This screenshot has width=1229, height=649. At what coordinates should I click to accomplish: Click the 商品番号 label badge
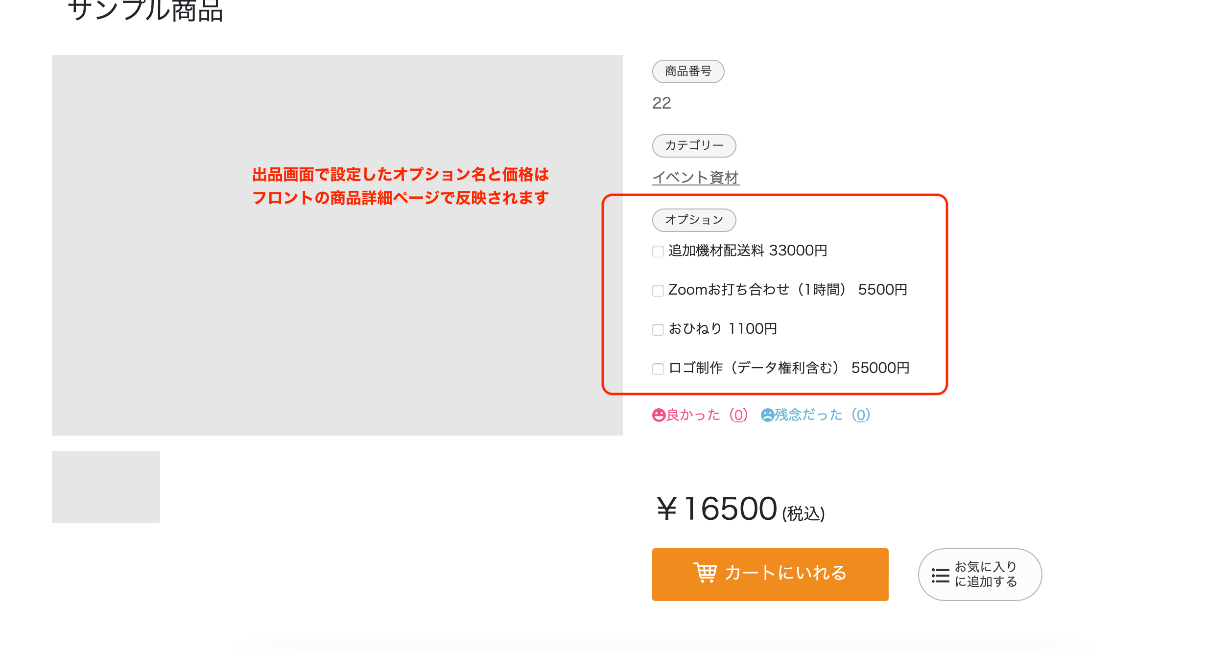[688, 71]
